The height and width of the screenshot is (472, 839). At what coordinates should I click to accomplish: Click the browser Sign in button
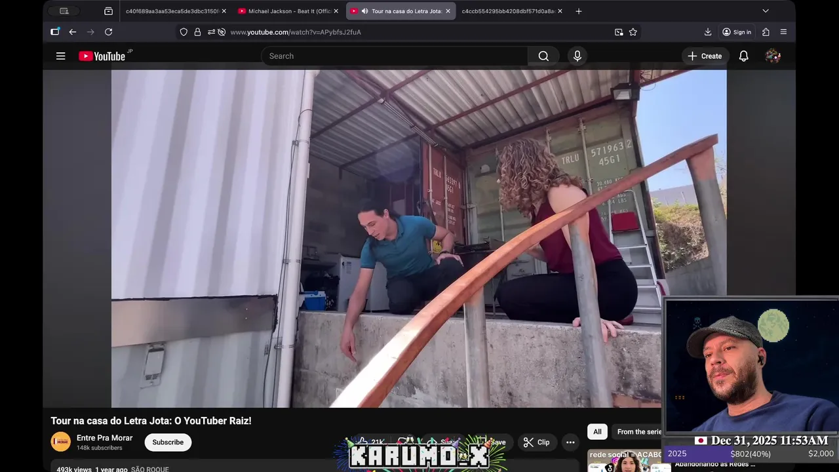(736, 31)
